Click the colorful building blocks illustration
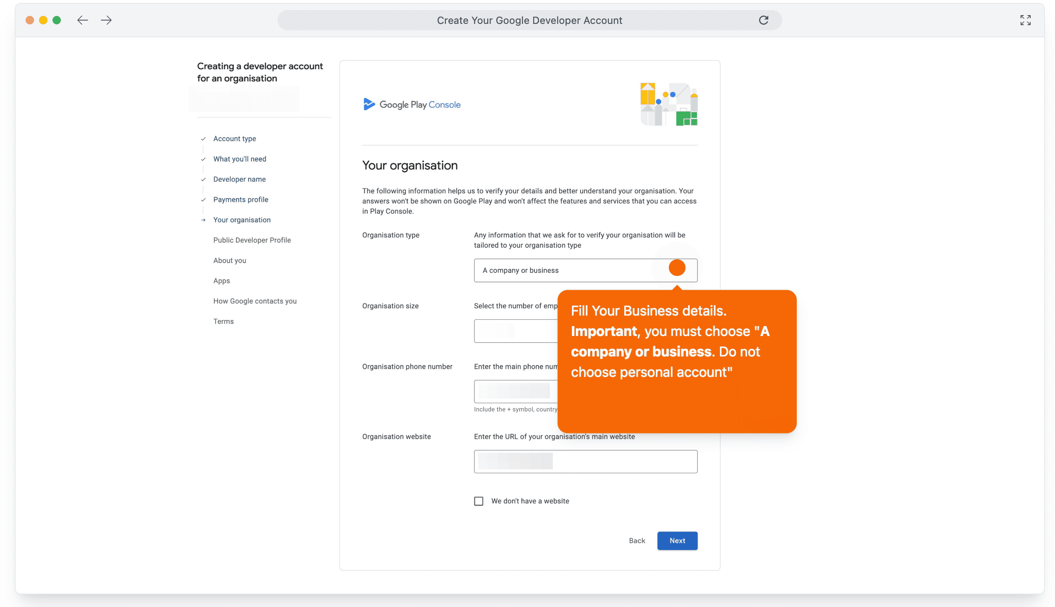 click(669, 104)
